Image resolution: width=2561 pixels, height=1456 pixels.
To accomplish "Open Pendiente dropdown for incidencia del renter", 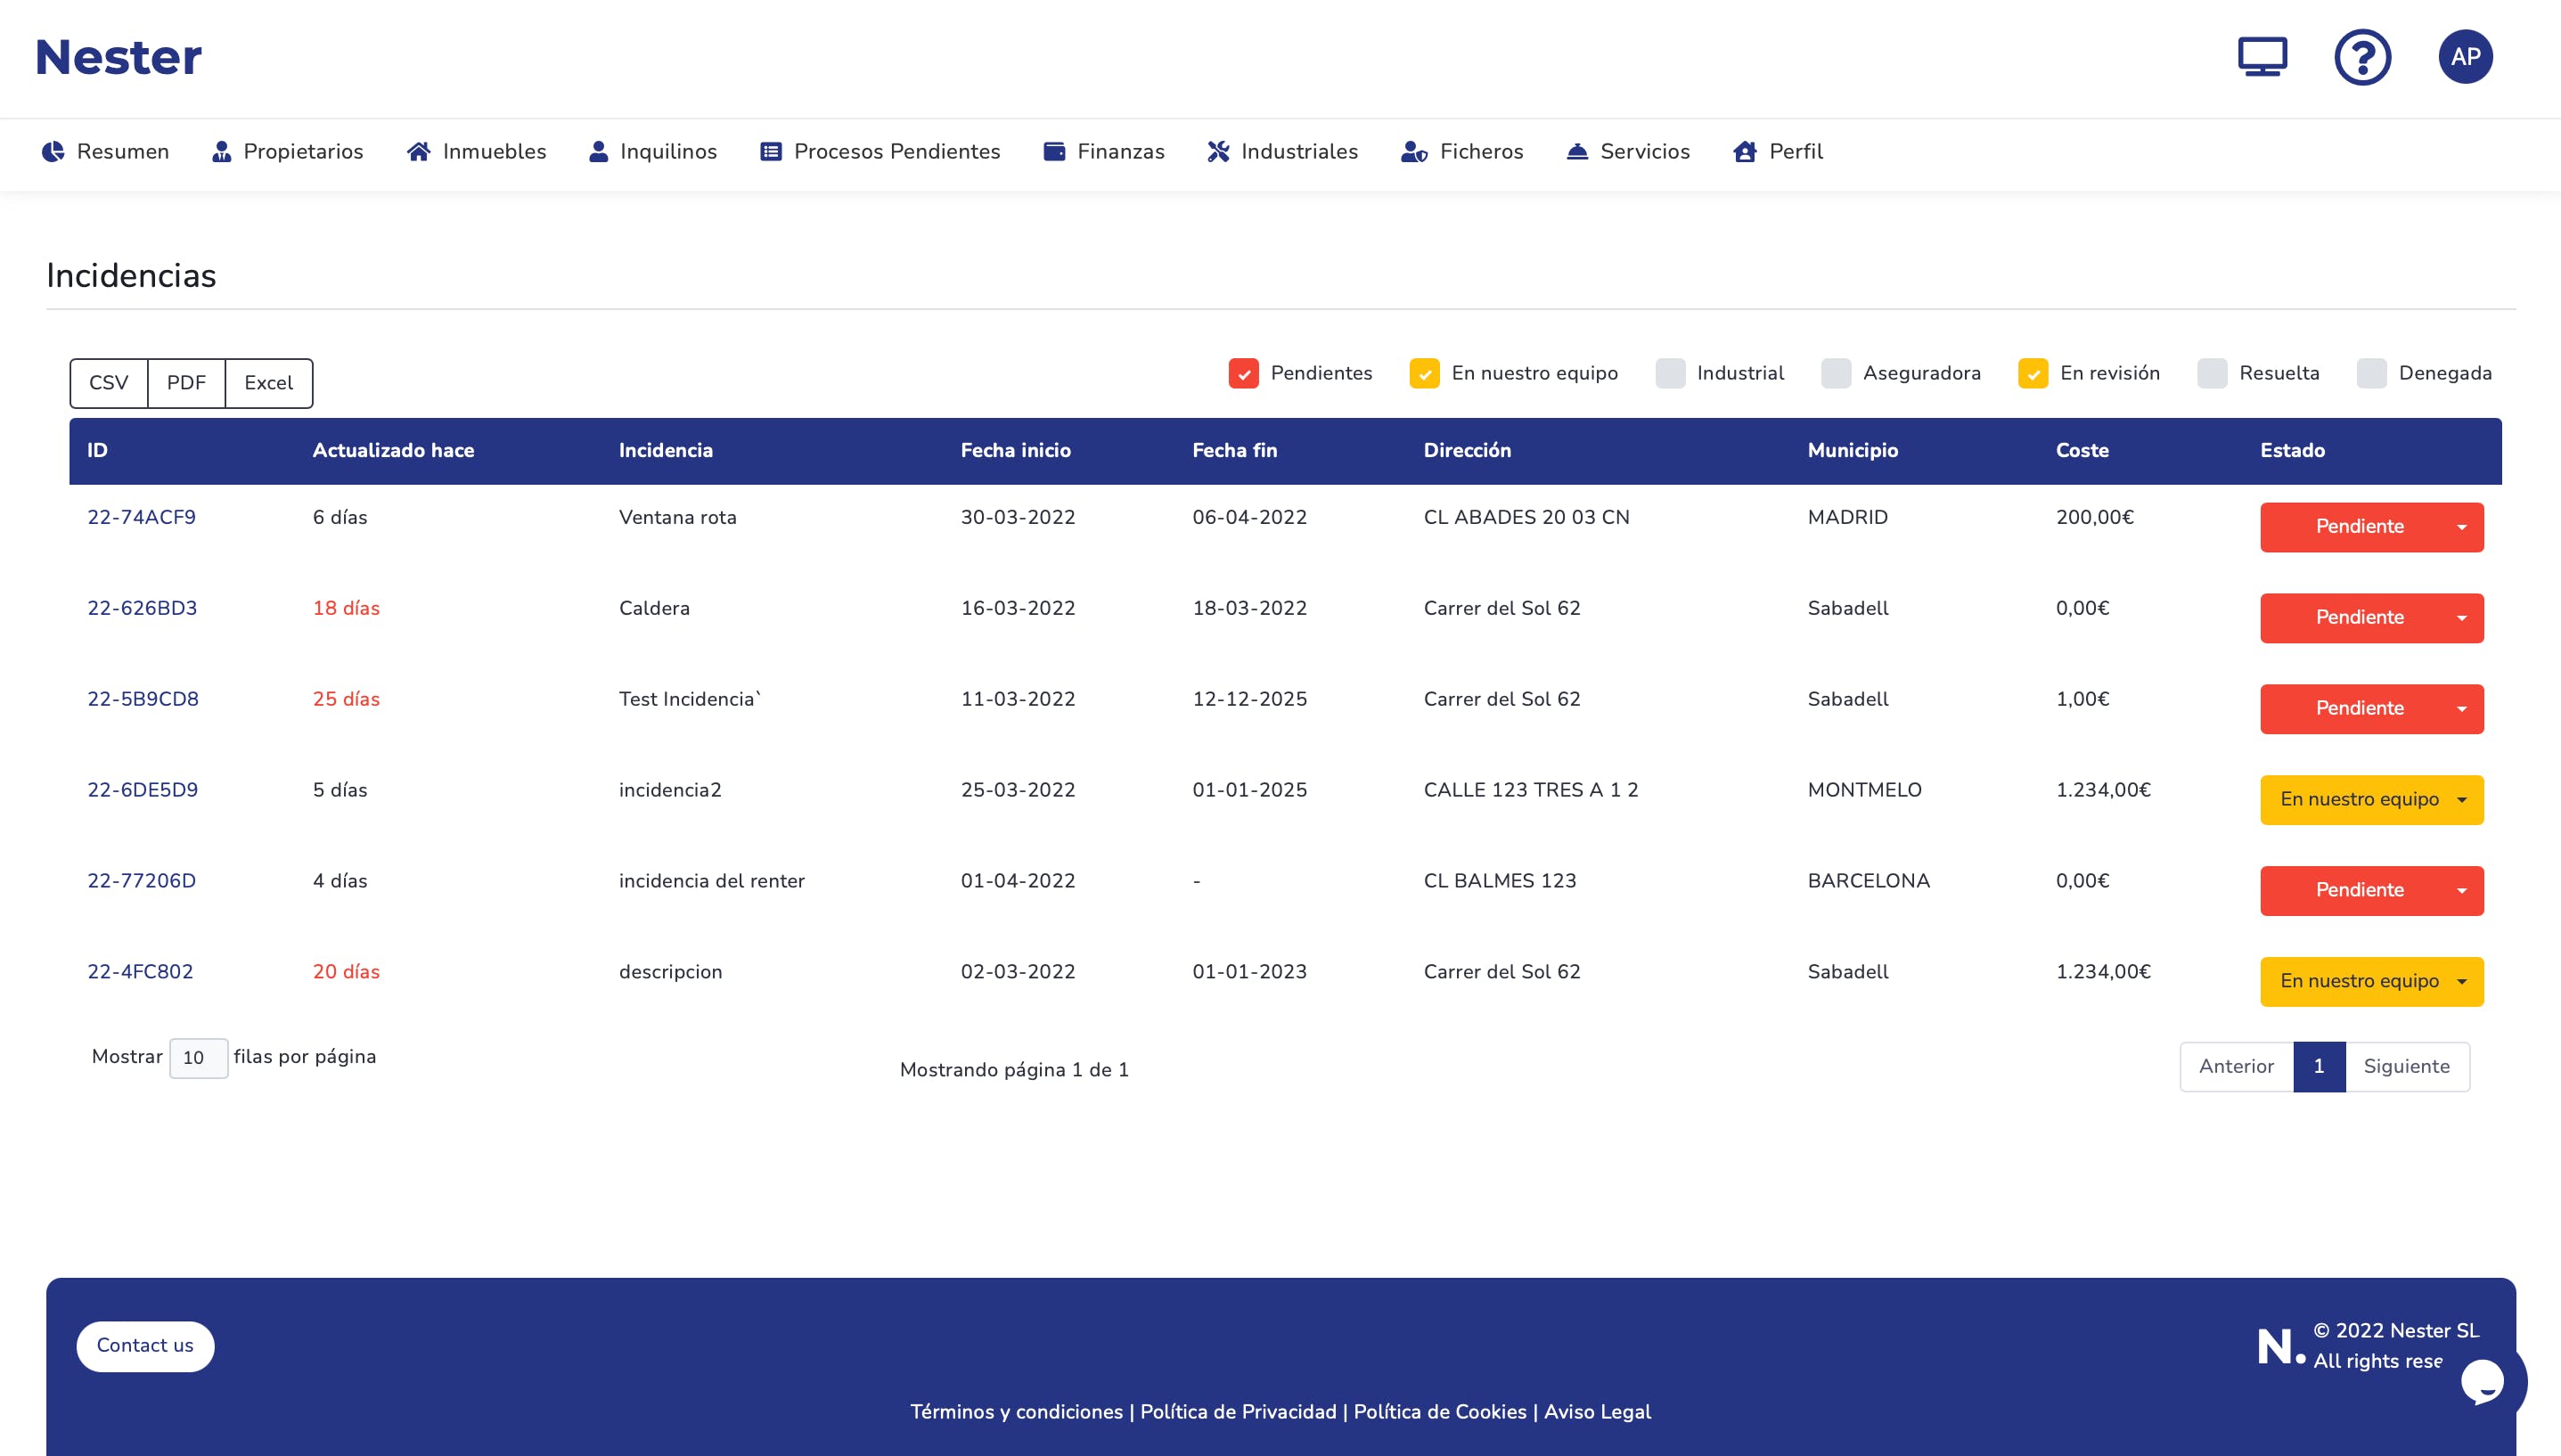I will [2371, 891].
